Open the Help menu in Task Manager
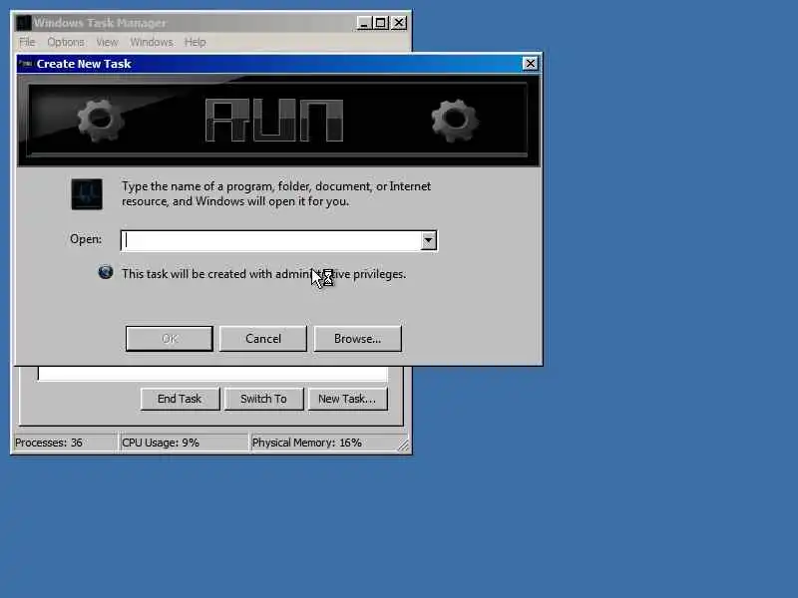The image size is (798, 598). click(195, 42)
